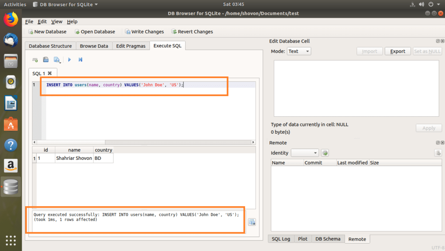Click the id column header in results
Image resolution: width=445 pixels, height=251 pixels.
coord(46,150)
